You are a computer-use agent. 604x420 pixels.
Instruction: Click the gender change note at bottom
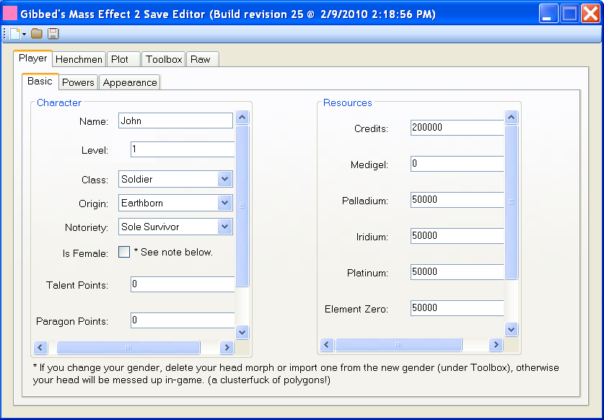[296, 374]
